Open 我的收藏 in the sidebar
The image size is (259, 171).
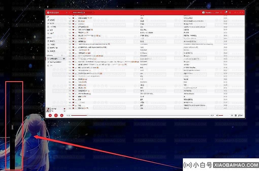click(51, 51)
